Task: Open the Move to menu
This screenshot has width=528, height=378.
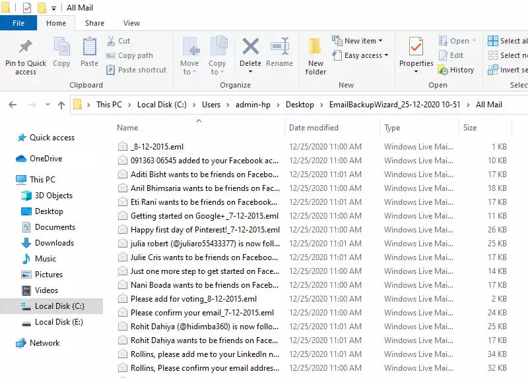Action: tap(189, 56)
